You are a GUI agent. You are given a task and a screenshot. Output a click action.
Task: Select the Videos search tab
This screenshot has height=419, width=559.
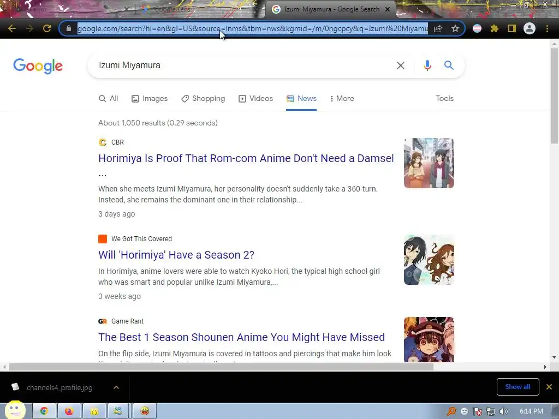255,99
